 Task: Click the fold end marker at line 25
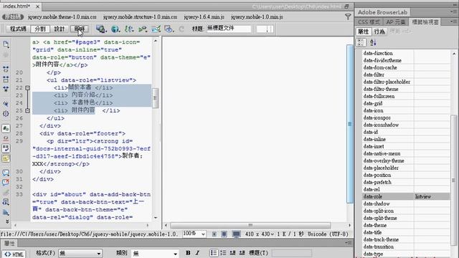[27, 110]
